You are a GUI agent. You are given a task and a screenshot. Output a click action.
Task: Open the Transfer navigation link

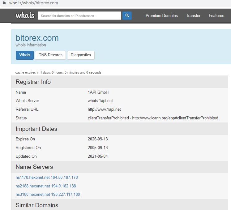coord(193,16)
